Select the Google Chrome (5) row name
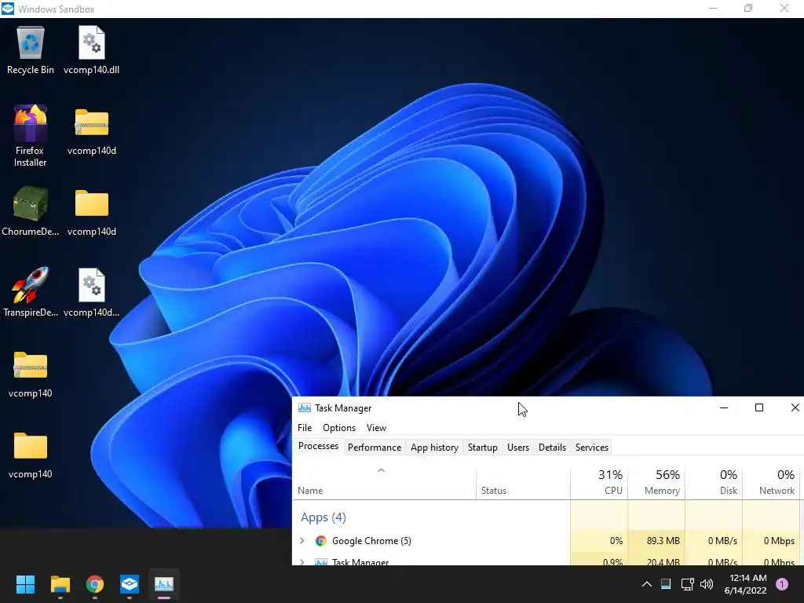Screen dimensions: 804x603 click(371, 540)
